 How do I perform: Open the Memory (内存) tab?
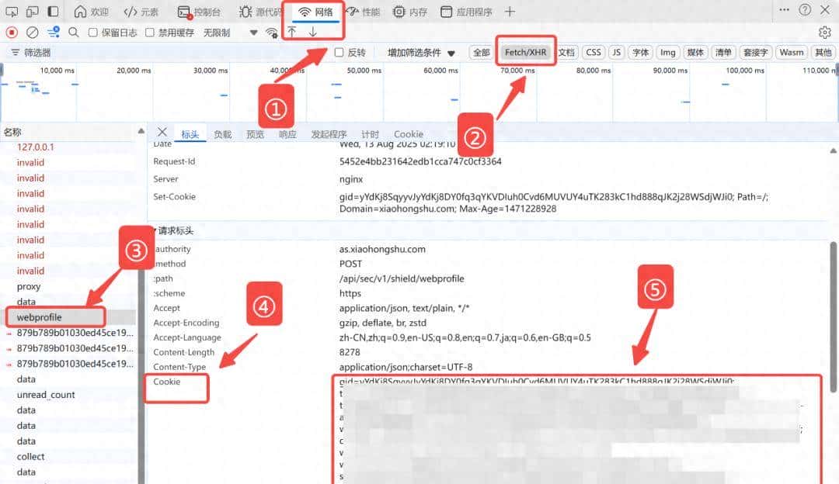pos(410,12)
